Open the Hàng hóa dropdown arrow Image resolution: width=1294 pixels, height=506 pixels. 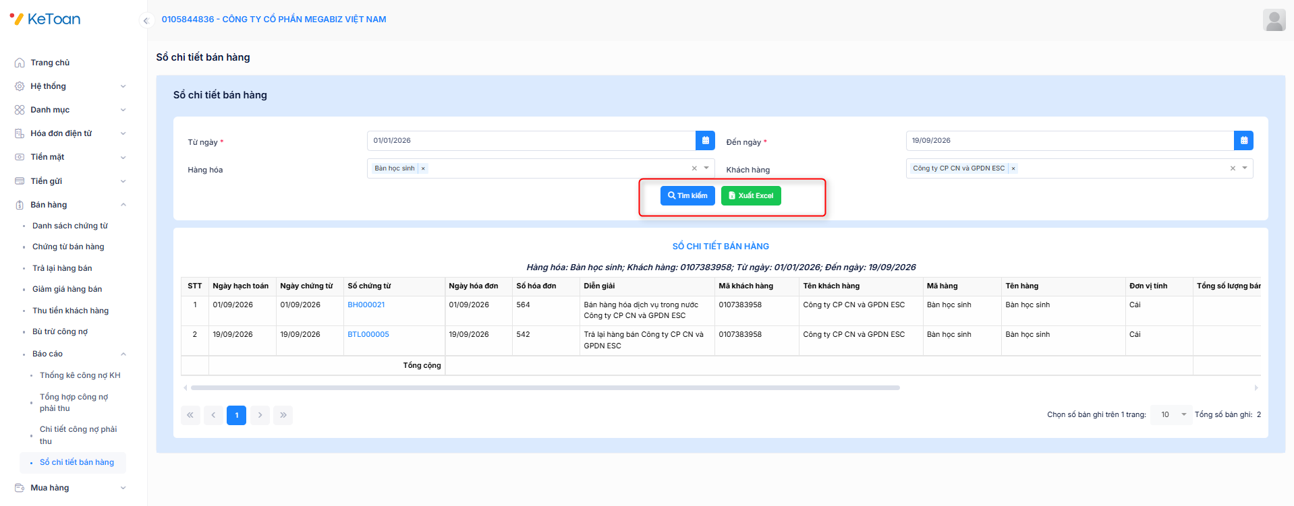point(706,168)
